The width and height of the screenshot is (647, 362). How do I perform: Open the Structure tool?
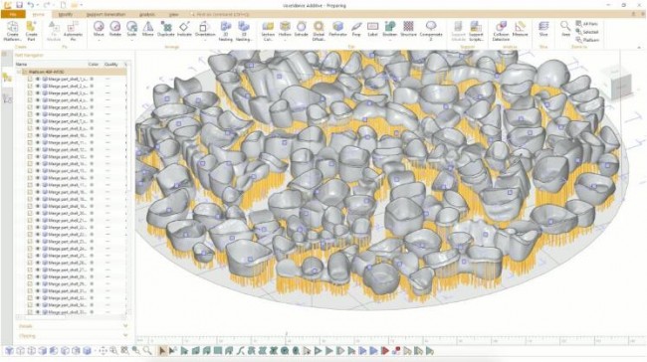pyautogui.click(x=408, y=30)
